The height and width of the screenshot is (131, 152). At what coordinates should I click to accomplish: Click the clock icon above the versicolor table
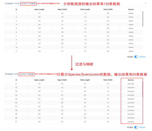[x=5, y=74]
